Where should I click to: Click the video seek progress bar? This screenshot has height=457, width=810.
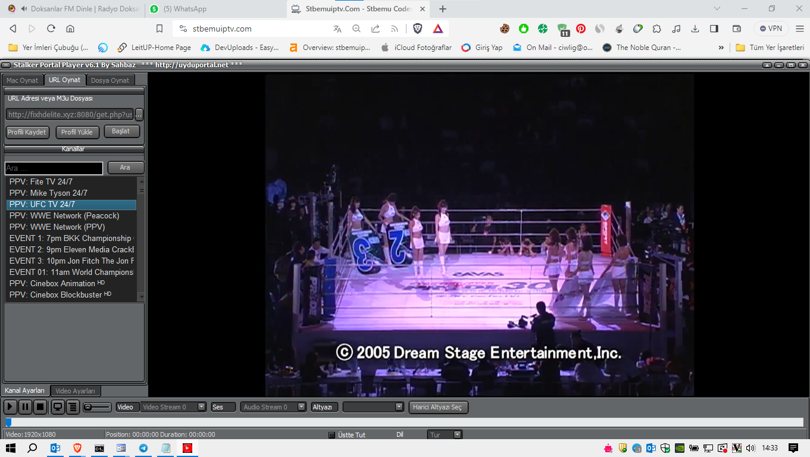click(404, 422)
